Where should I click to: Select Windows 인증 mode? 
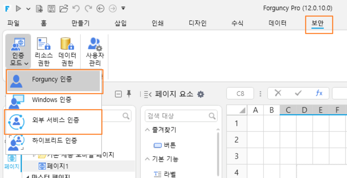[54, 101]
